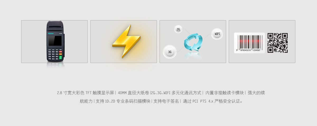
Task: Click the WIFI bubble icon
Action: 217,34
